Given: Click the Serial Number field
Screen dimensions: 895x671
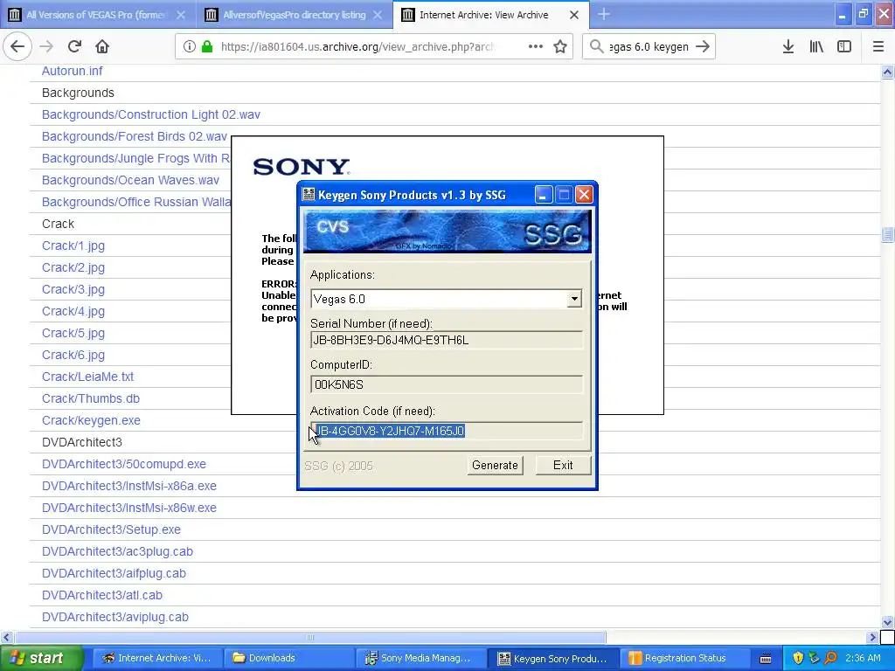Looking at the screenshot, I should click(x=447, y=340).
